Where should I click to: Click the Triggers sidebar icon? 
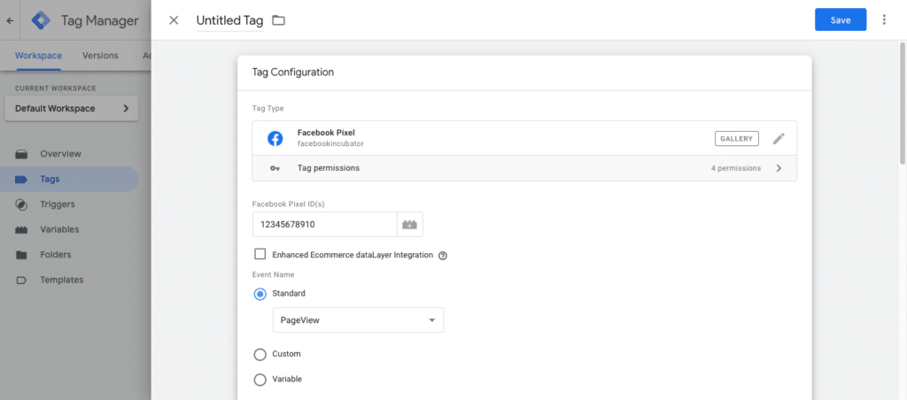coord(21,204)
